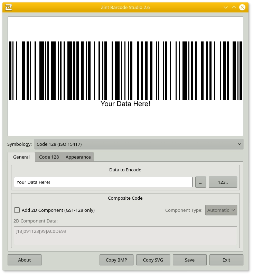253x275 pixels.
Task: Click the Exit button
Action: 226,260
